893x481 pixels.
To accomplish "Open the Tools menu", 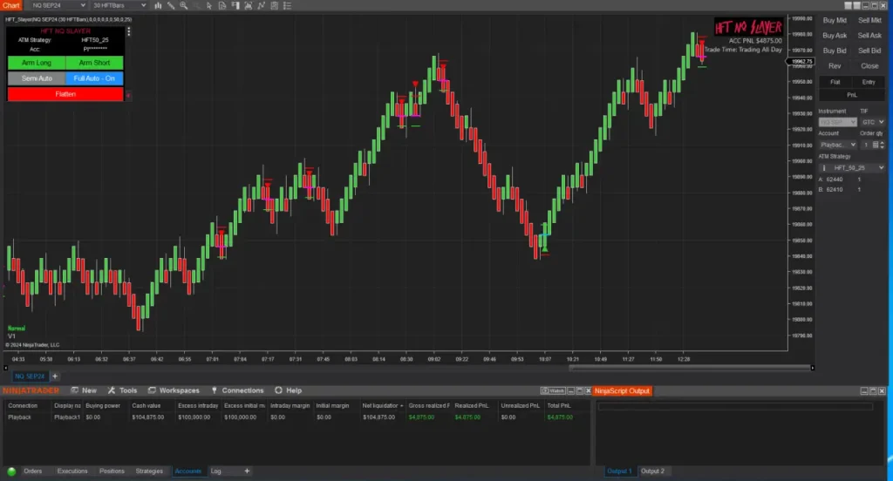I will pyautogui.click(x=122, y=390).
